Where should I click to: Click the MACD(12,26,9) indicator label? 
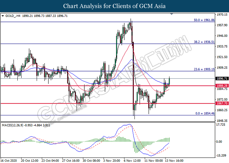pos(12,125)
